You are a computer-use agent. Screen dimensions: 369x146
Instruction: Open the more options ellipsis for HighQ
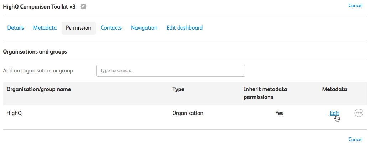(x=359, y=113)
